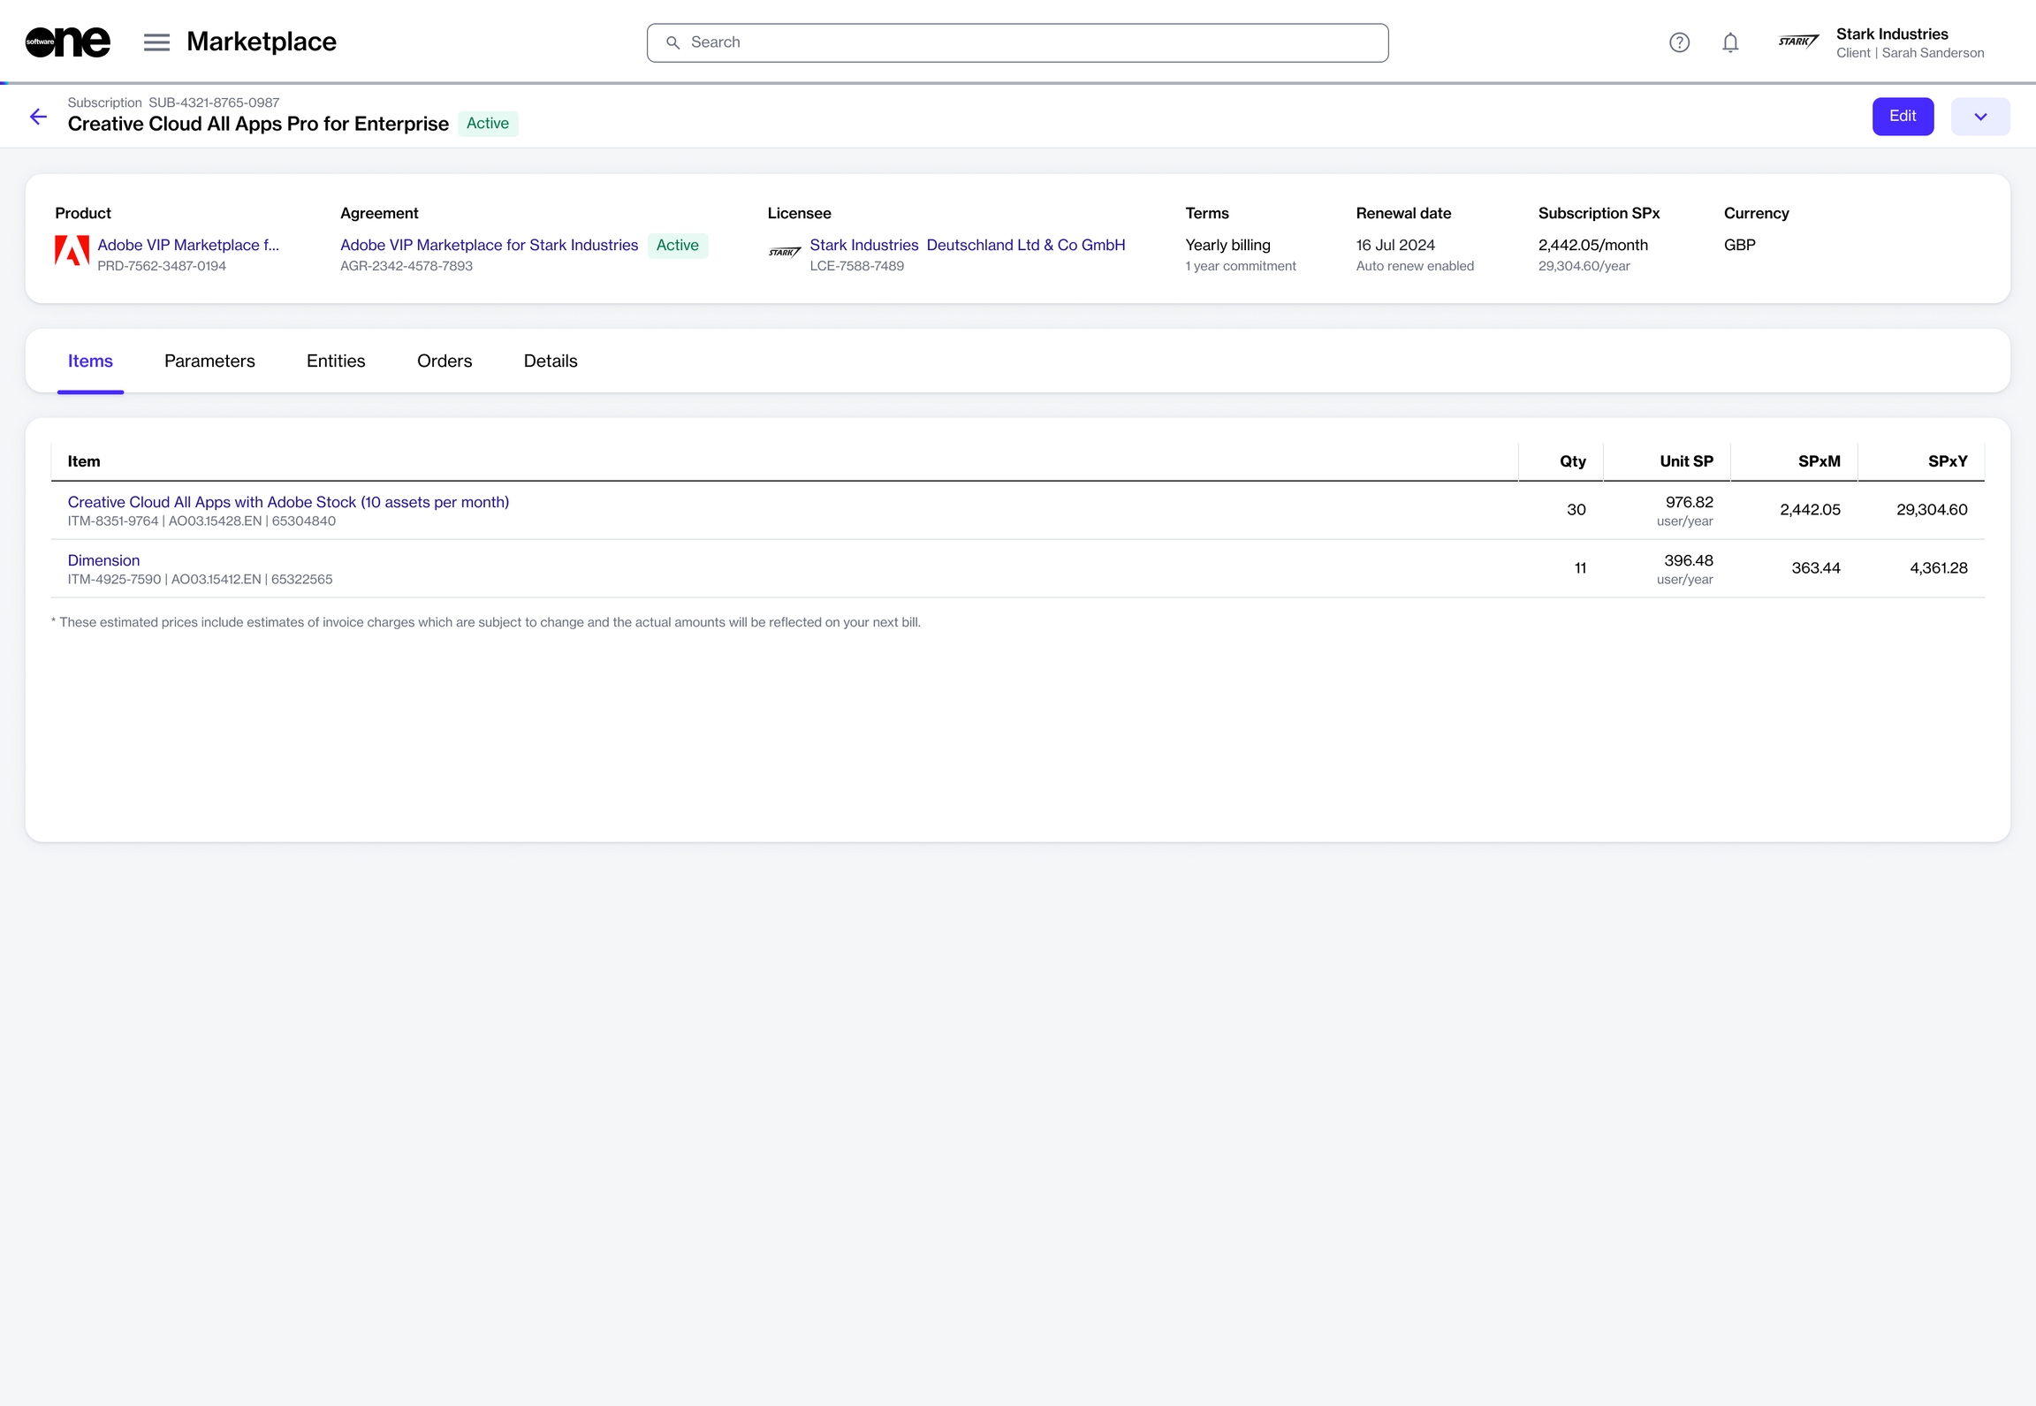The image size is (2036, 1406).
Task: Click the Active badge beside agreement name
Action: tap(678, 245)
